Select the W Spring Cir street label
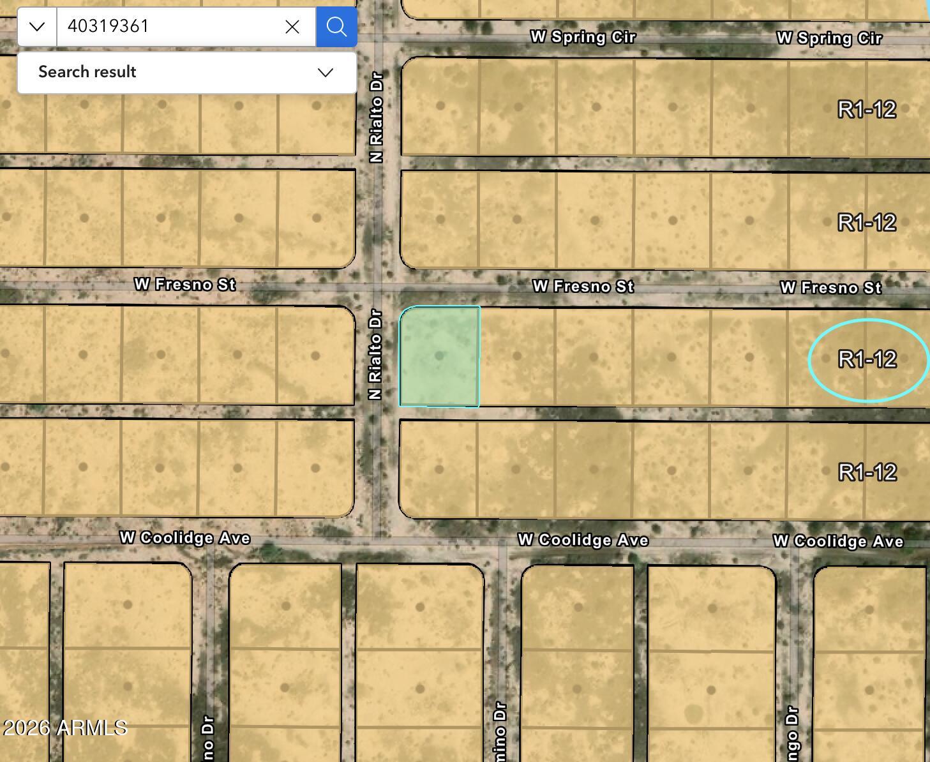930x762 pixels. pos(583,38)
